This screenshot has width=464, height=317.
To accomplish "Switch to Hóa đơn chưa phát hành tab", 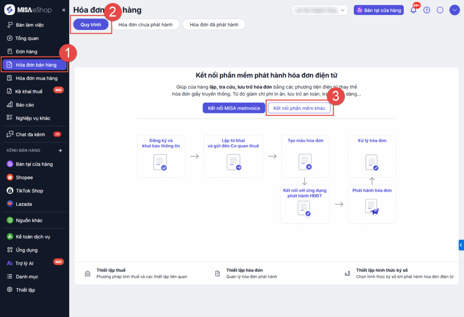I will (146, 24).
